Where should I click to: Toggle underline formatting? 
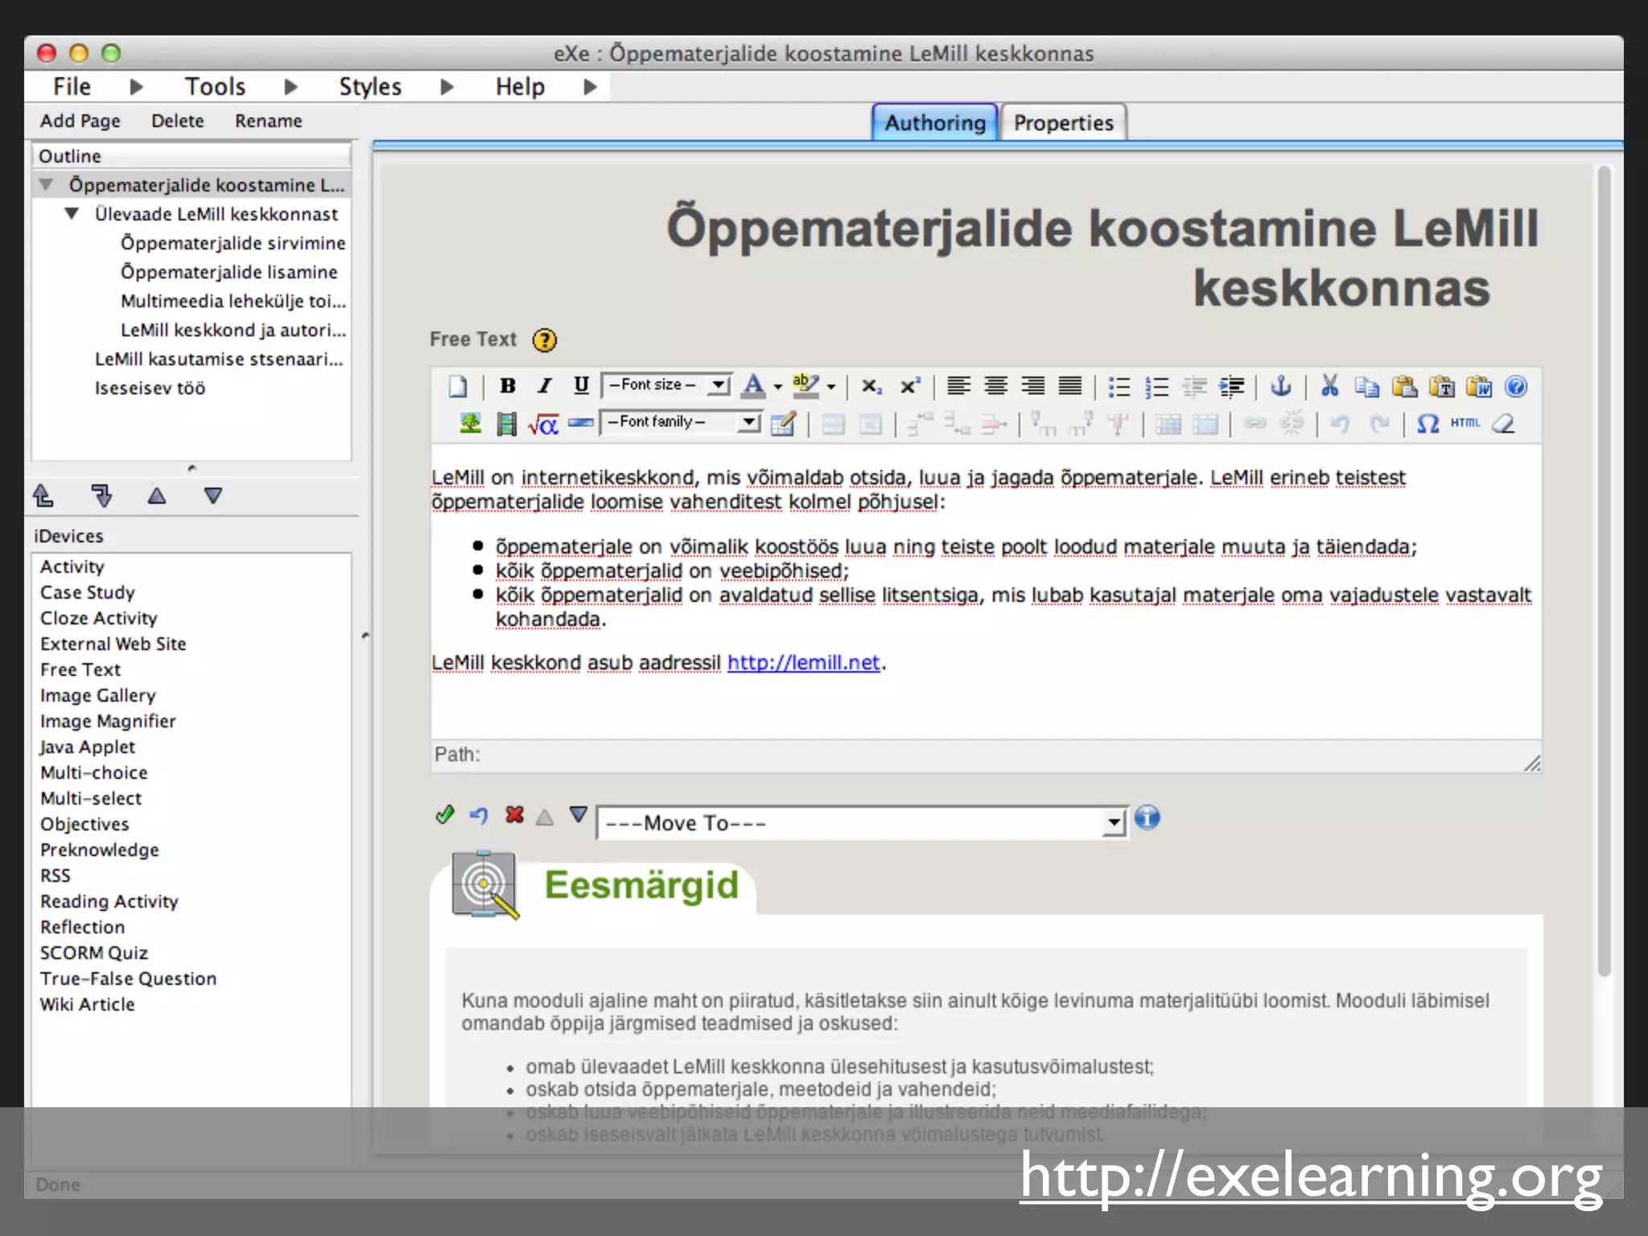[x=581, y=386]
